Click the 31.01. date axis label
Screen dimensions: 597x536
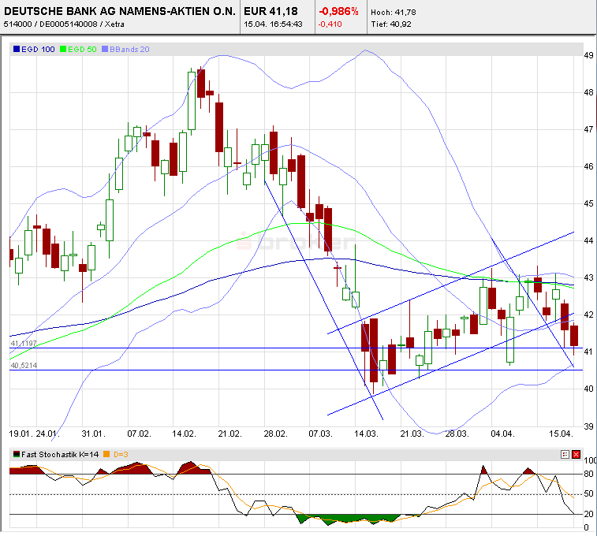coord(93,434)
